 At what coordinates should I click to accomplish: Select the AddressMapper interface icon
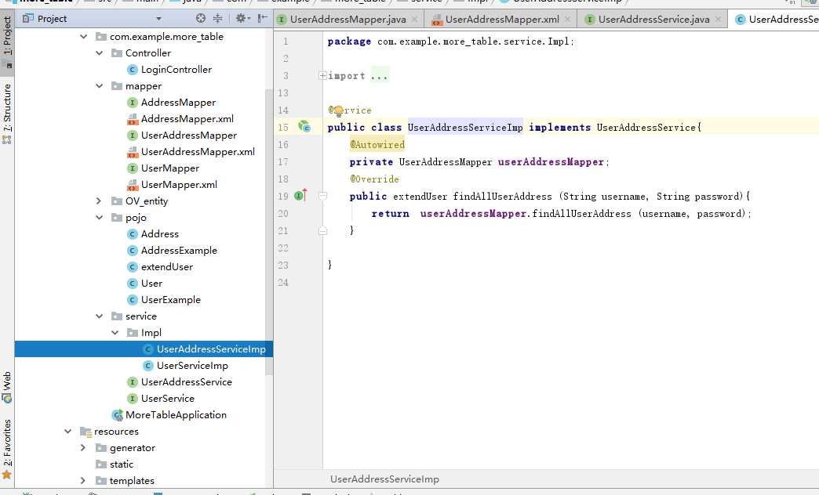(x=133, y=103)
